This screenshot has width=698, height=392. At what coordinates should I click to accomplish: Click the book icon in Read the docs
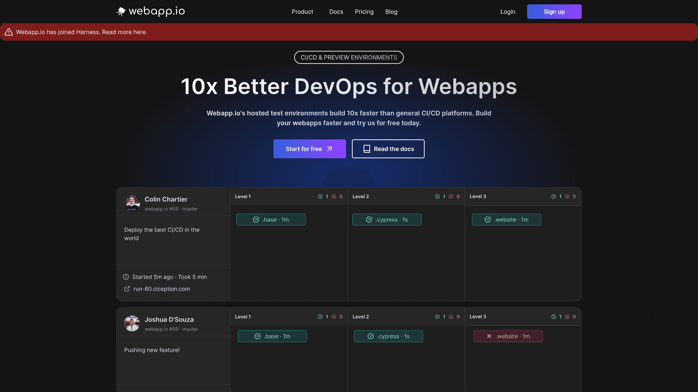pos(367,149)
